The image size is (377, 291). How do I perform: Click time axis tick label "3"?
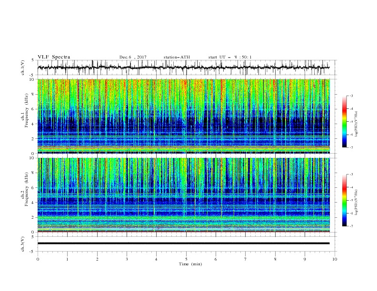(127, 259)
